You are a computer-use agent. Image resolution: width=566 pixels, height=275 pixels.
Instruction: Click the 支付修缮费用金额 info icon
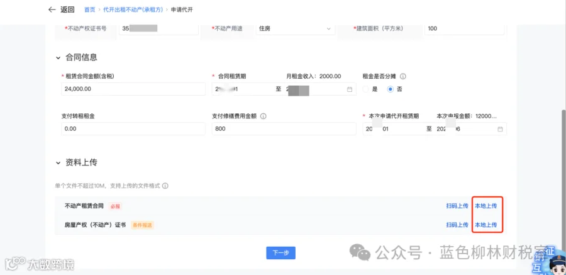(263, 116)
